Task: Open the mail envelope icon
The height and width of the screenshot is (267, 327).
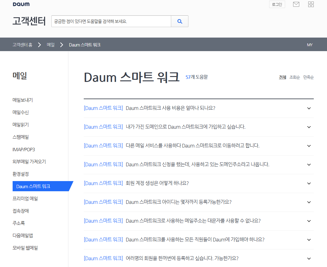Action: 296,4
